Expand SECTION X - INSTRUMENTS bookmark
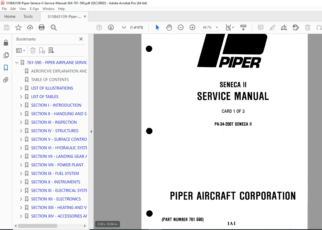 point(21,182)
